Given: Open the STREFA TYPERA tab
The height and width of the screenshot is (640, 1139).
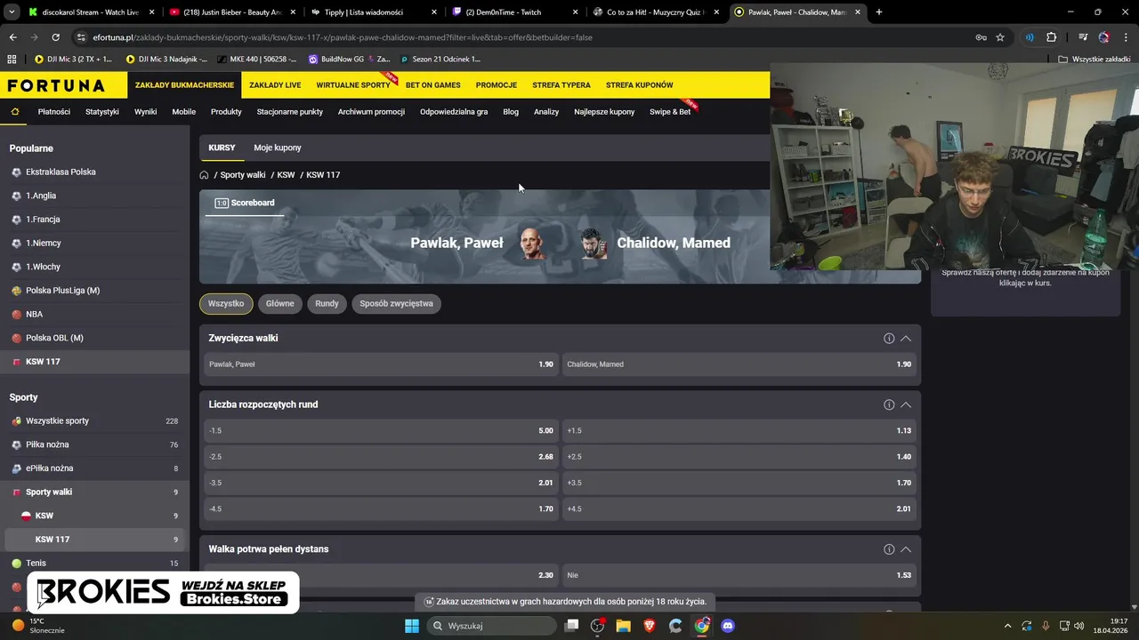Looking at the screenshot, I should click(x=561, y=85).
